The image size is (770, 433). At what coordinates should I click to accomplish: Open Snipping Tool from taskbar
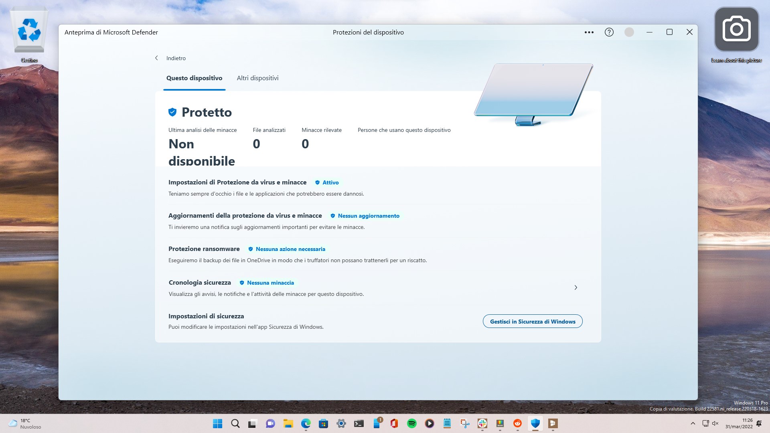click(464, 423)
